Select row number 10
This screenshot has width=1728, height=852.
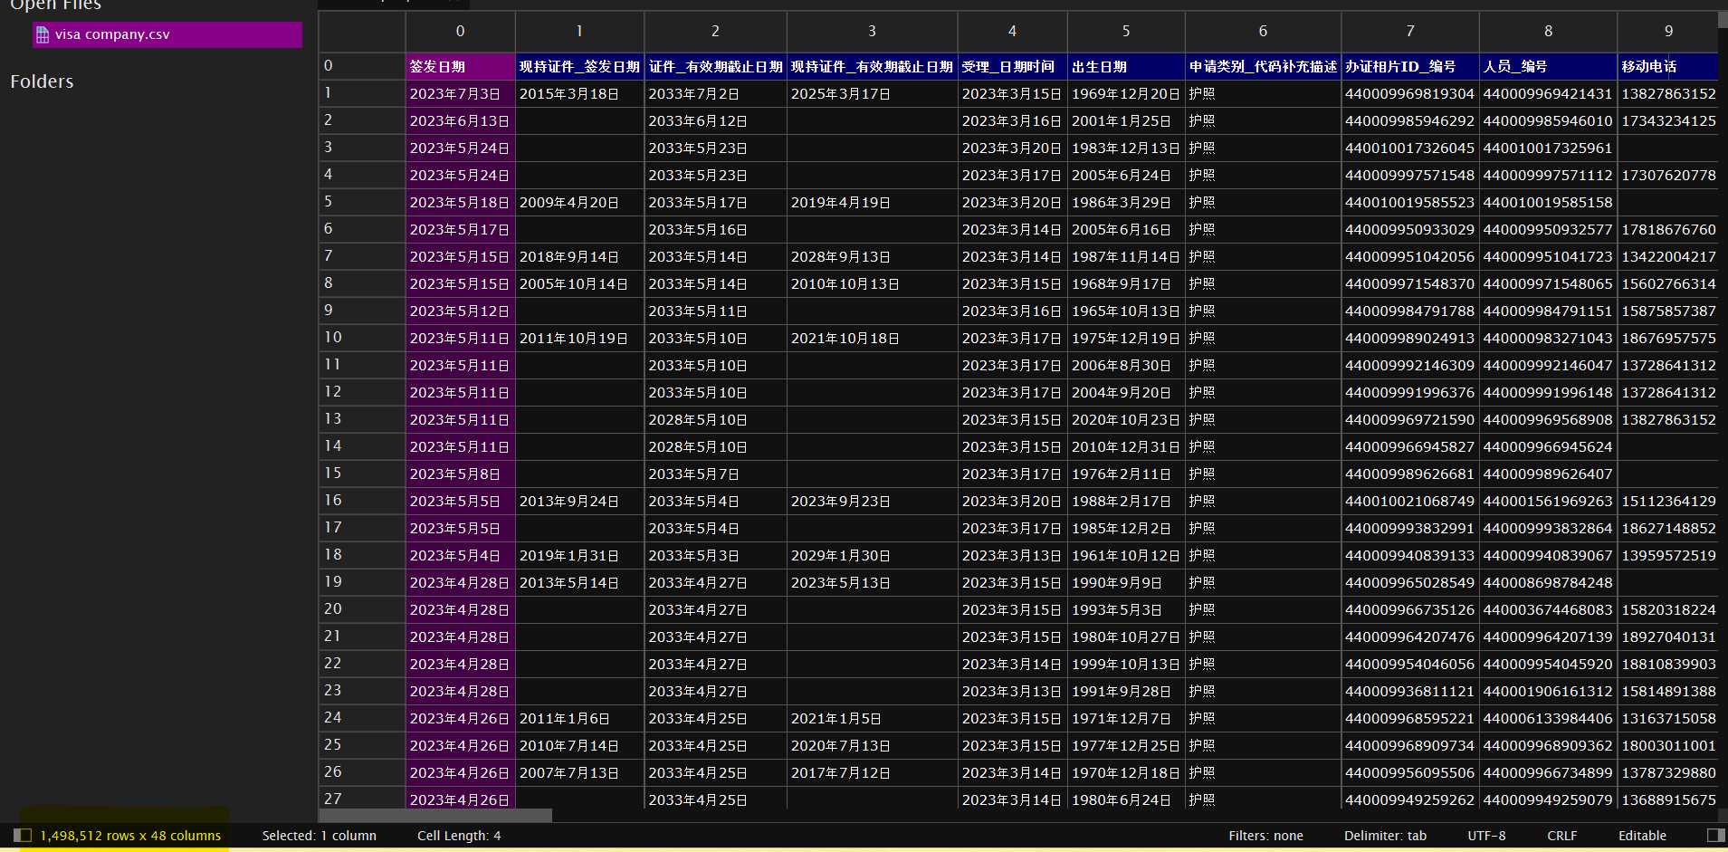pyautogui.click(x=361, y=338)
